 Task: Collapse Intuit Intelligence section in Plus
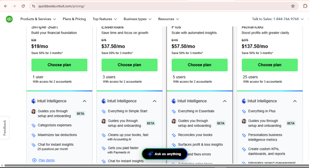point(225,101)
